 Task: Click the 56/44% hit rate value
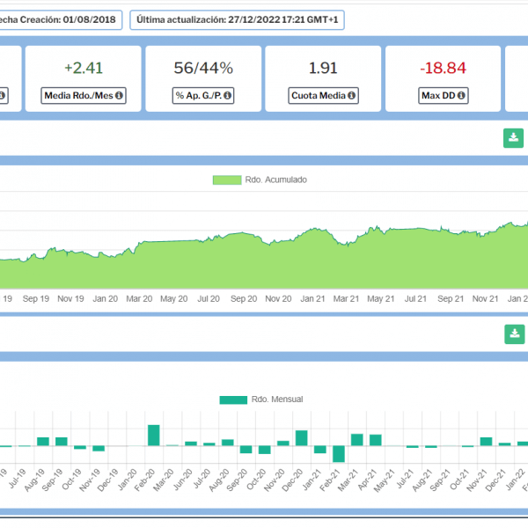click(x=203, y=68)
